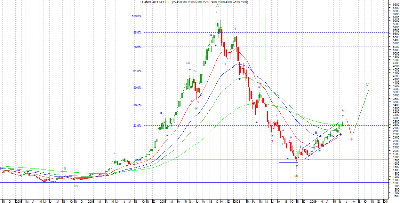Click the 2007 year marker on time axis
The width and height of the screenshot is (400, 203).
tap(164, 201)
